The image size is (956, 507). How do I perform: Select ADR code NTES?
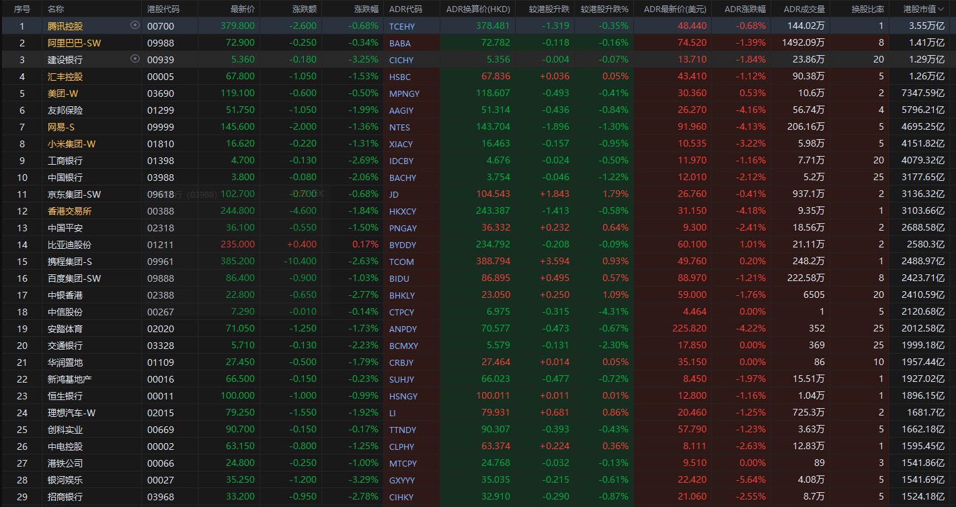point(399,127)
